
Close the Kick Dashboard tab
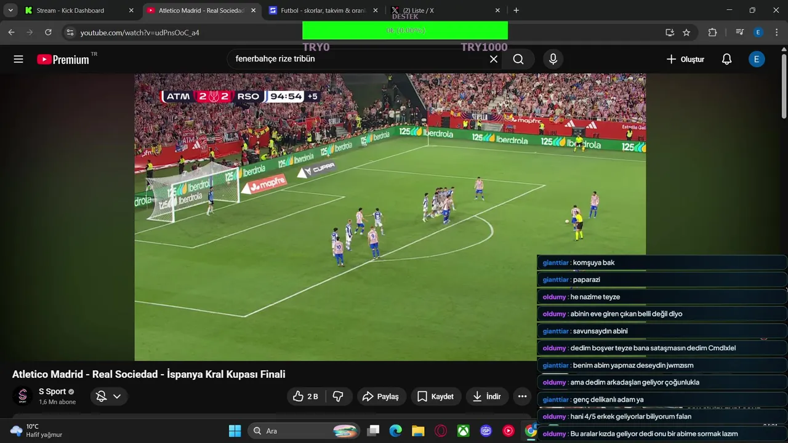pyautogui.click(x=131, y=10)
